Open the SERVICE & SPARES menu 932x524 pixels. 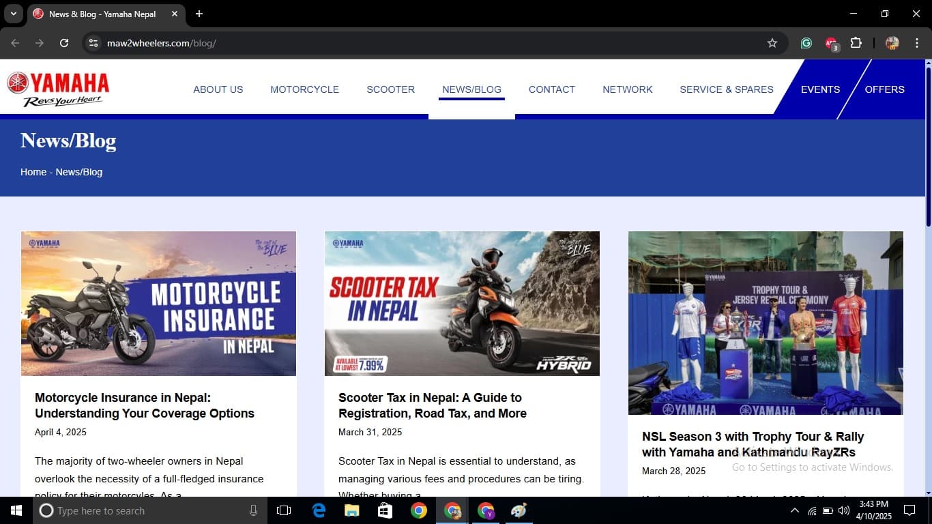click(727, 89)
